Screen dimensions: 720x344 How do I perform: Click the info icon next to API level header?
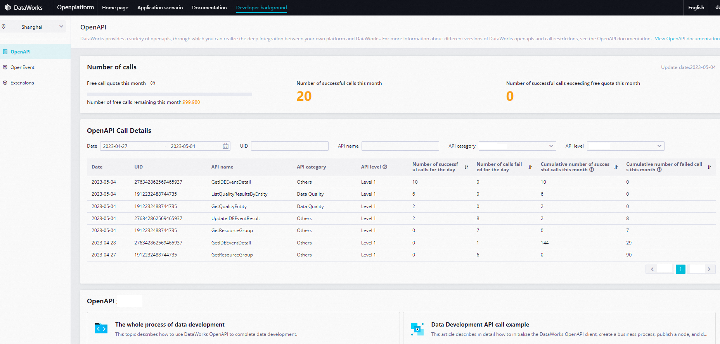(x=385, y=167)
